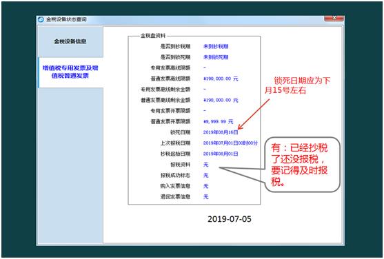The width and height of the screenshot is (384, 259).
Task: Click the 2019-07-05 date text below the panel
Action: (x=230, y=219)
